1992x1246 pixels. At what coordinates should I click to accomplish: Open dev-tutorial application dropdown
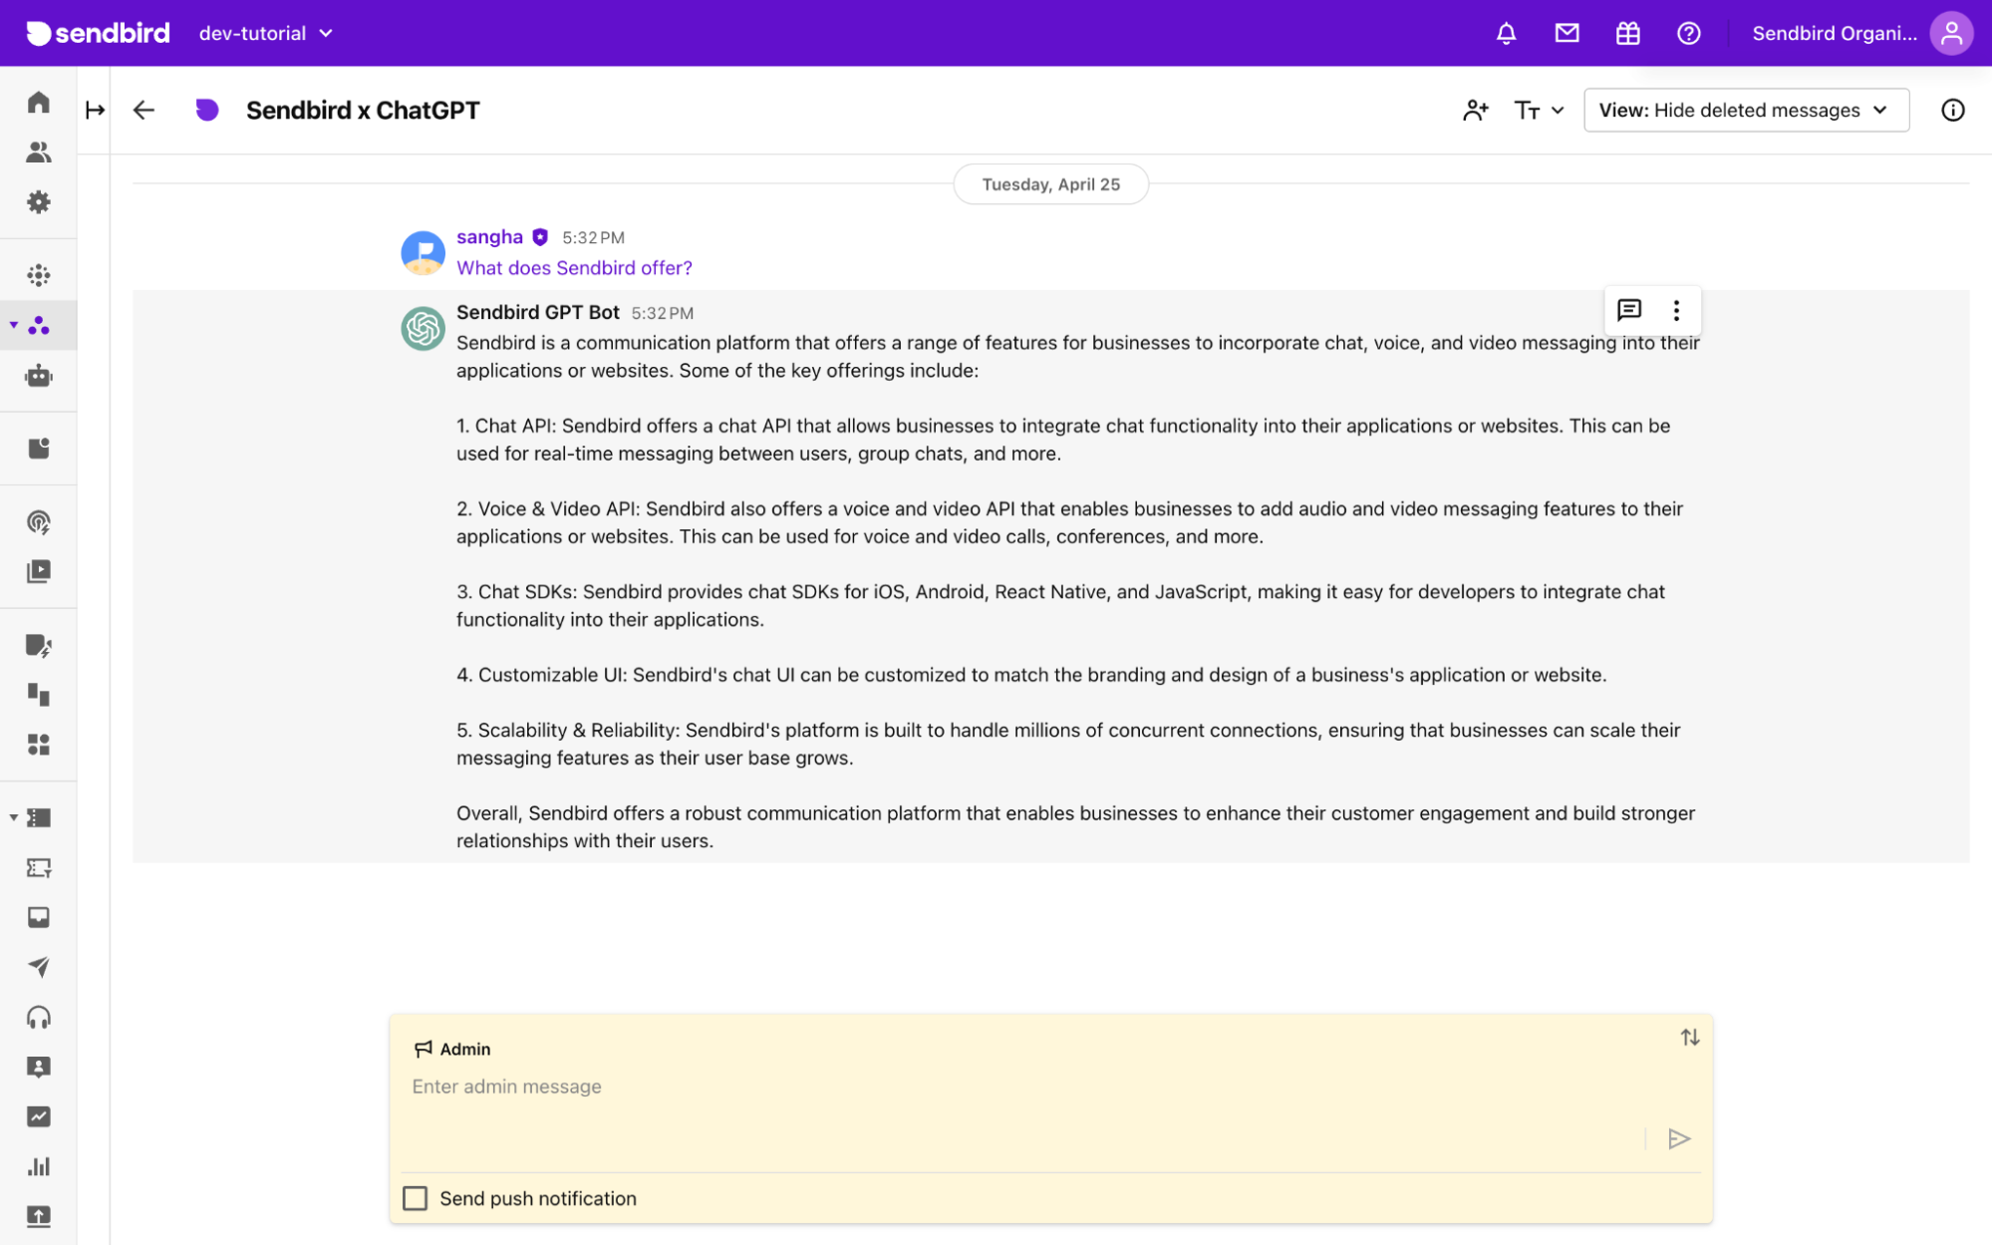265,33
